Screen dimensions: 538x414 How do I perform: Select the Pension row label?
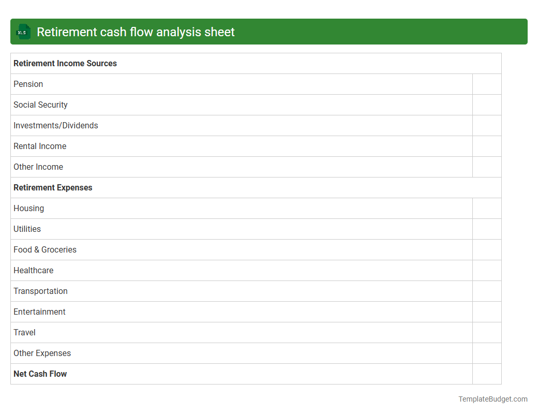[28, 84]
